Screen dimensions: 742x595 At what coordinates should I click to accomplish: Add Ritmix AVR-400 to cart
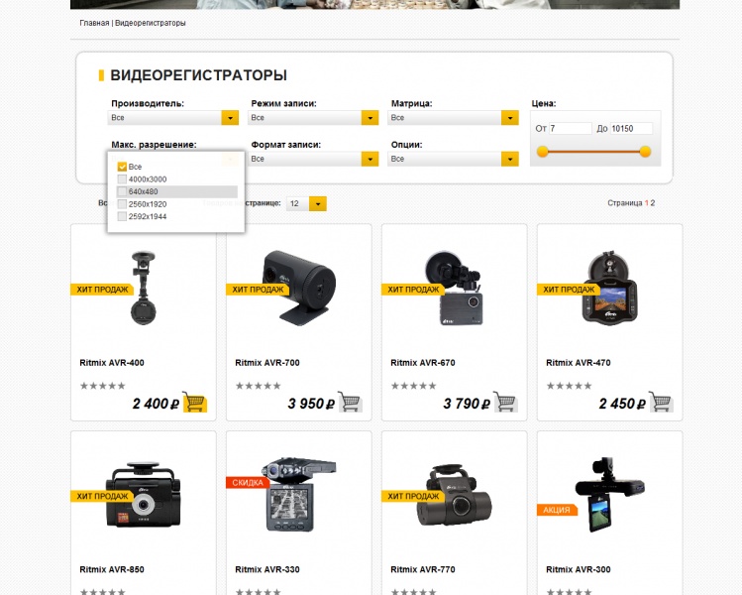194,402
